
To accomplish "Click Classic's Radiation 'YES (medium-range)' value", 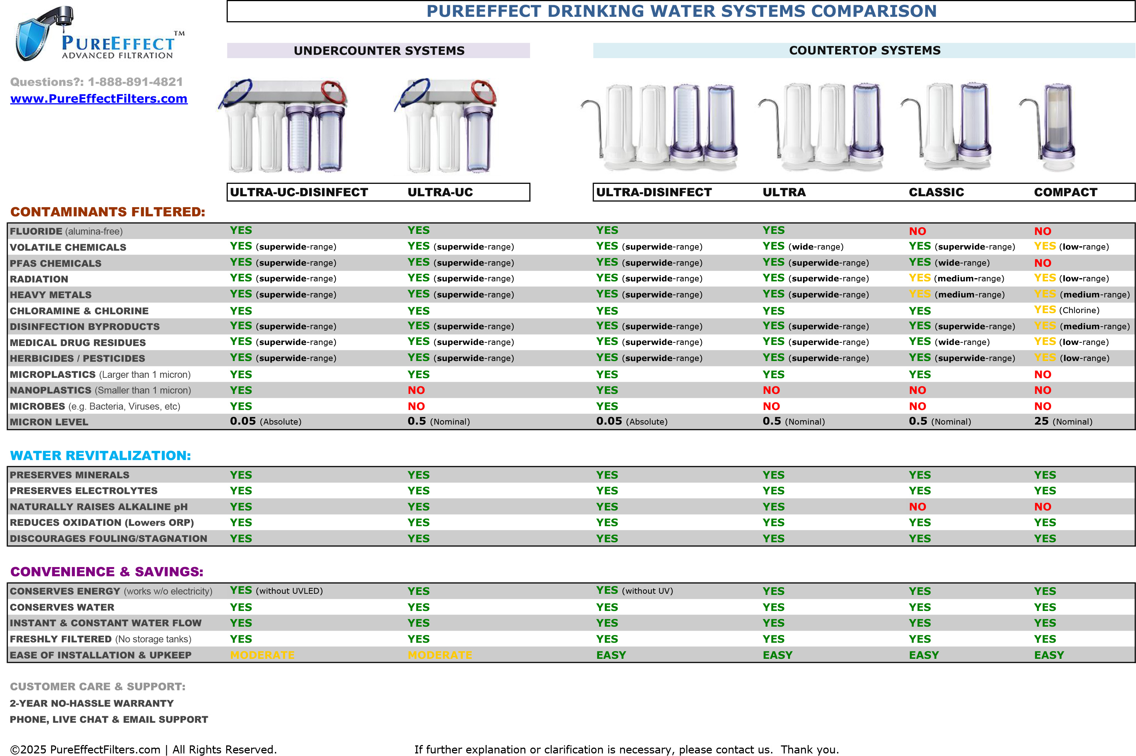I will tap(956, 278).
